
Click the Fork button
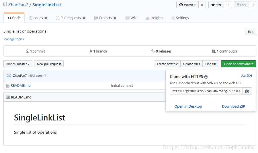[241, 5]
